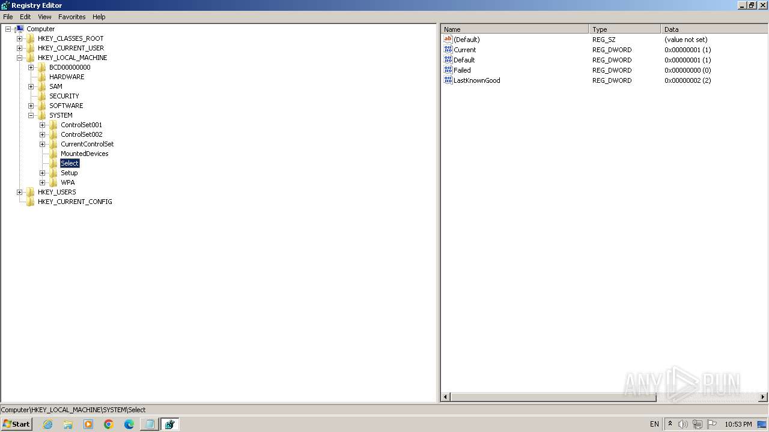The image size is (769, 432).
Task: Expand HKEY_CURRENT_USER node
Action: [x=20, y=48]
